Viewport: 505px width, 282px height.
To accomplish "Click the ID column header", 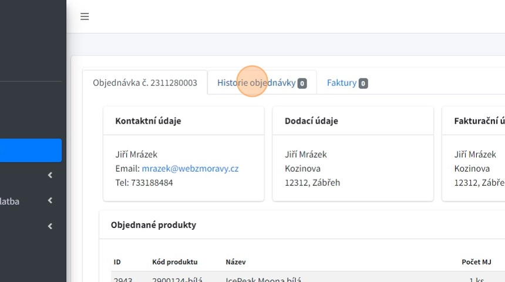I will (117, 261).
